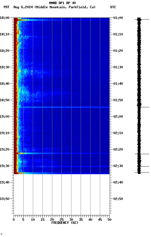Click the 18:30 PDT time label
The width and height of the screenshot is (151, 237).
tap(5, 67)
